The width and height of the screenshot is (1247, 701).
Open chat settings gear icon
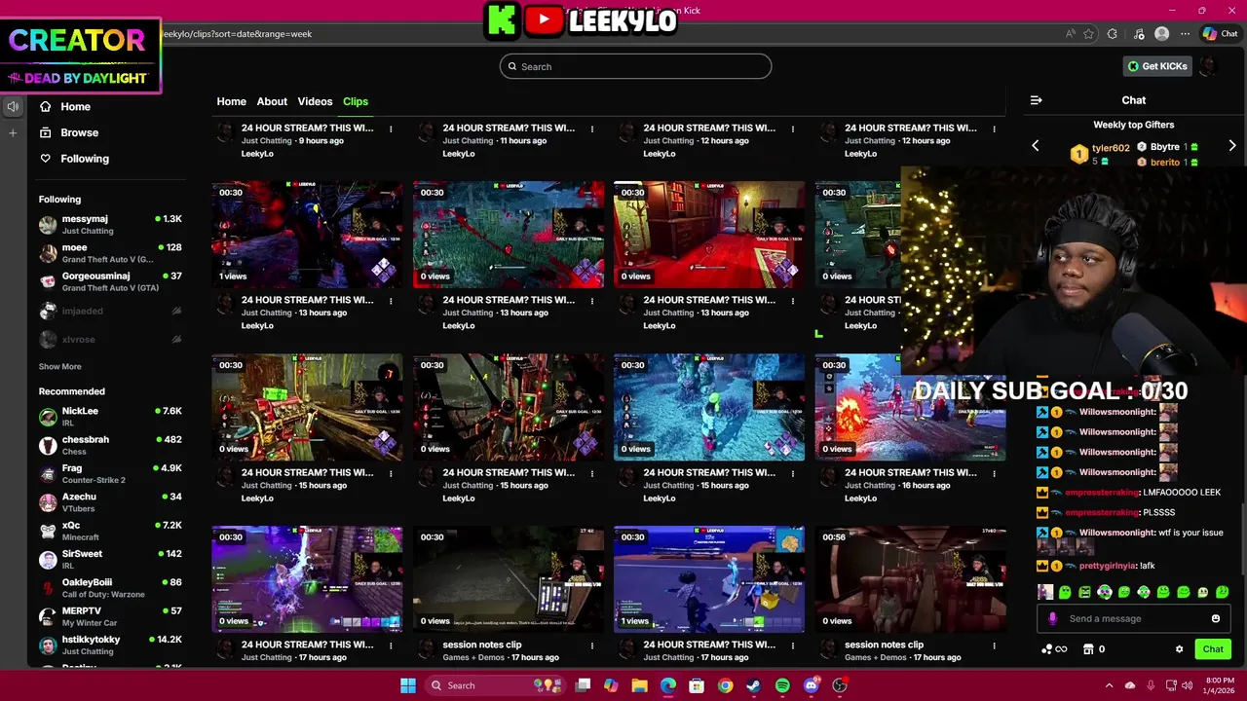coord(1179,649)
